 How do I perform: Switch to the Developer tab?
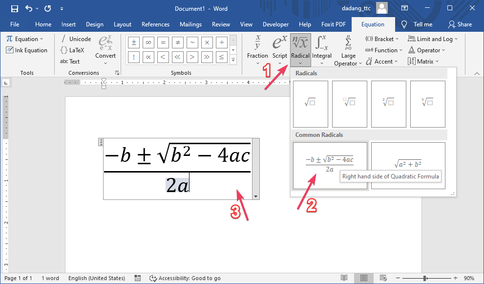(x=275, y=24)
